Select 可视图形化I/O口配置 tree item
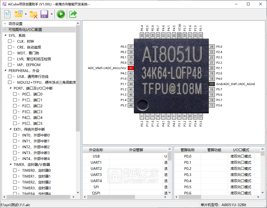 pyautogui.click(x=25, y=30)
